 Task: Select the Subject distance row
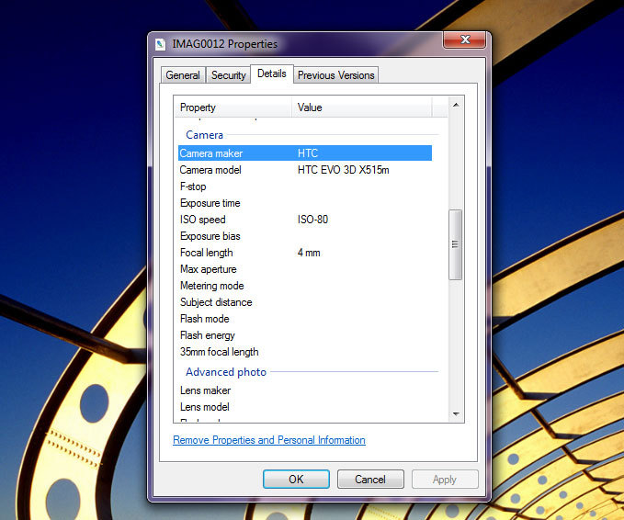click(x=305, y=302)
